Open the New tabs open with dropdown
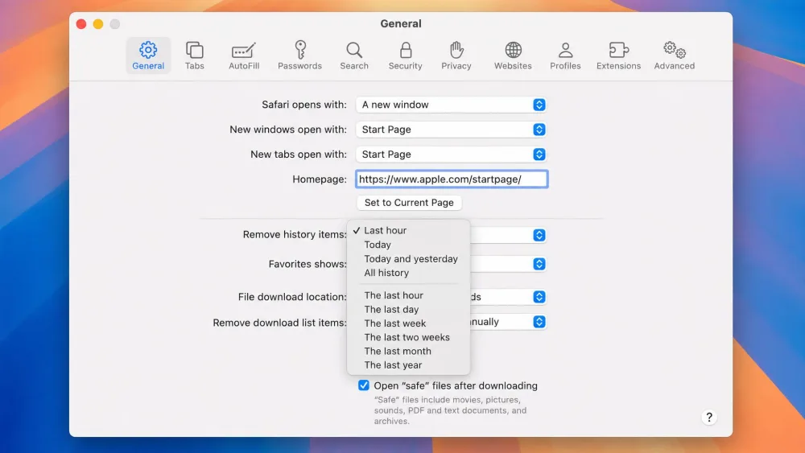Image resolution: width=805 pixels, height=453 pixels. pos(452,154)
